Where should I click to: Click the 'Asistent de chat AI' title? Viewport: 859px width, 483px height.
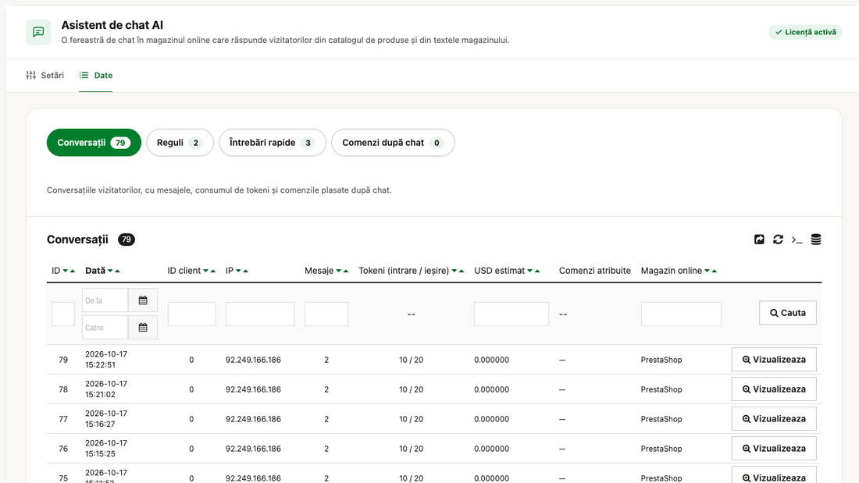112,25
